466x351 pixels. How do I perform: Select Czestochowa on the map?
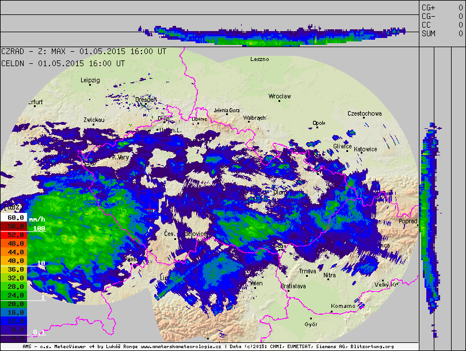point(365,114)
